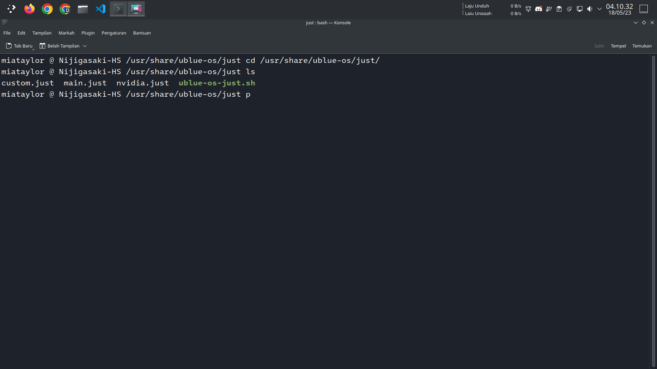Open Firefox from the taskbar

(x=29, y=9)
